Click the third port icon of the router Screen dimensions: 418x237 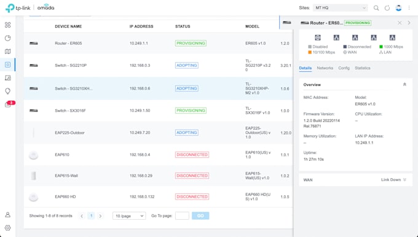pyautogui.click(x=355, y=37)
